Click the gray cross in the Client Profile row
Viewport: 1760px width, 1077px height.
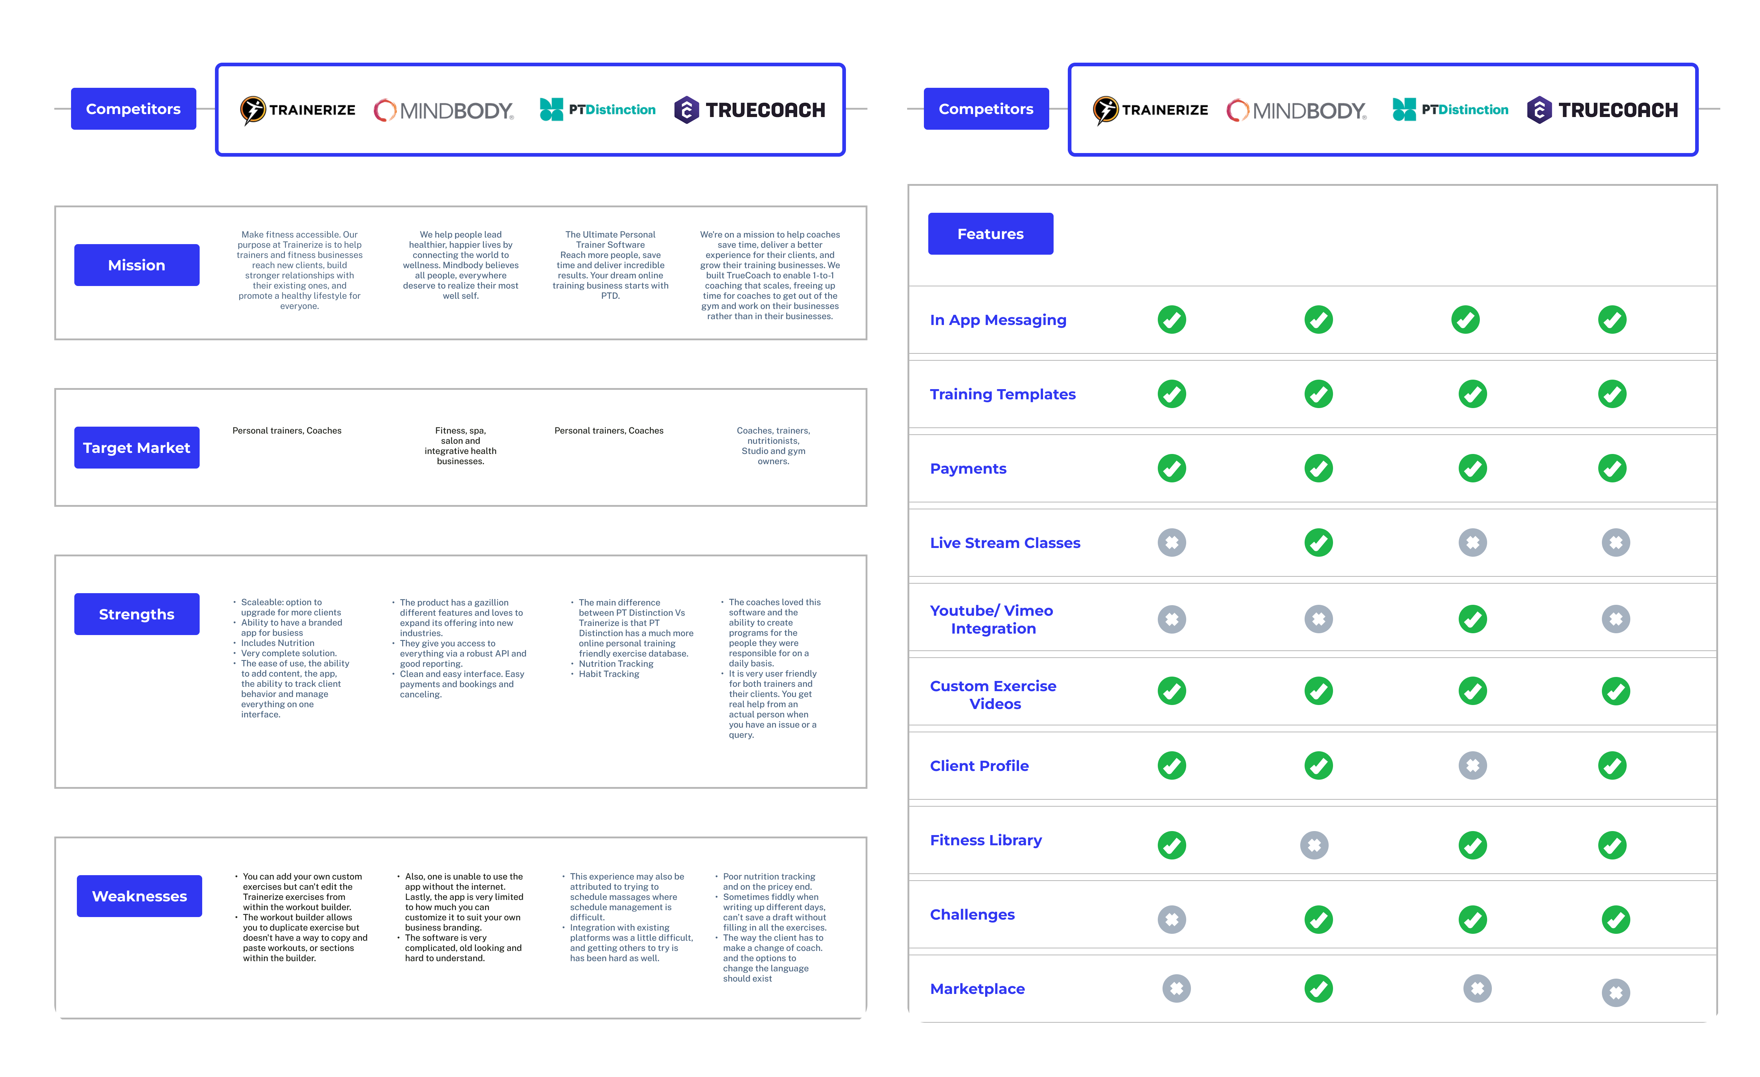[x=1473, y=765]
